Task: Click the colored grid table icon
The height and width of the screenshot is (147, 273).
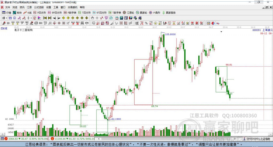Action: click(208, 23)
